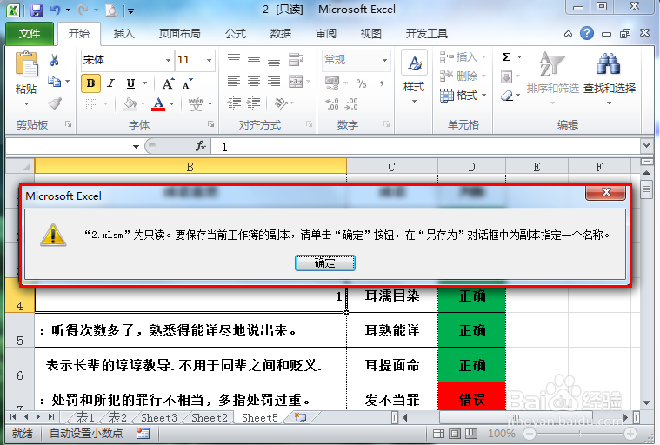This screenshot has height=445, width=660.
Task: Click the Undo arrow icon
Action: (x=55, y=10)
